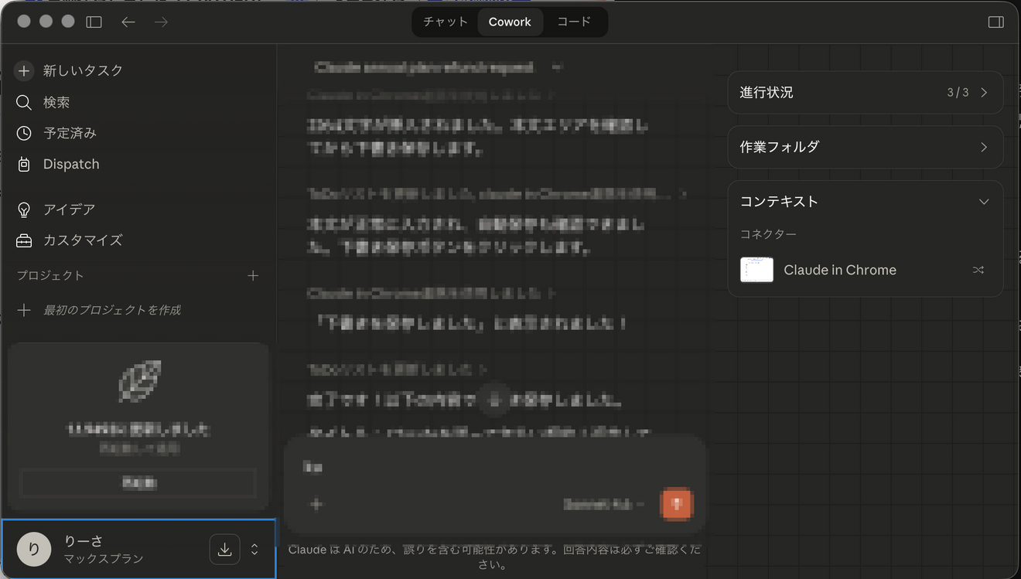1021x579 pixels.
Task: Click the プロジェクト section label
Action: (50, 275)
